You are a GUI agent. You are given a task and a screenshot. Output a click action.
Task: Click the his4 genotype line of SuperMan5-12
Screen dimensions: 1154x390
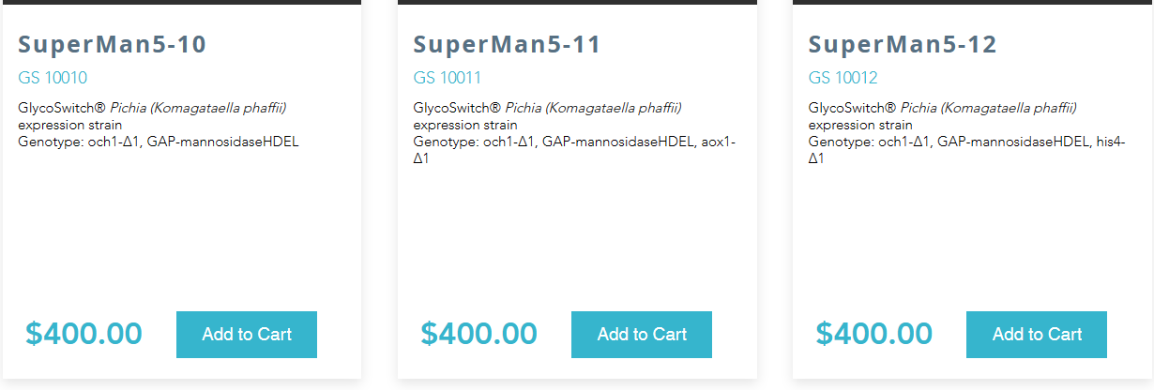[966, 142]
